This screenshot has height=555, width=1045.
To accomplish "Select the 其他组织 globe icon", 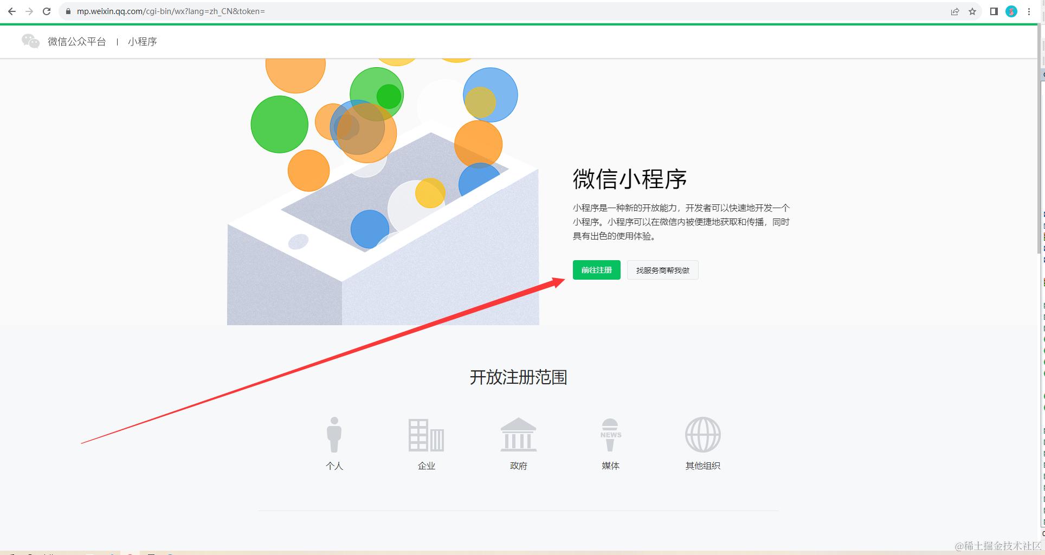I will 702,435.
